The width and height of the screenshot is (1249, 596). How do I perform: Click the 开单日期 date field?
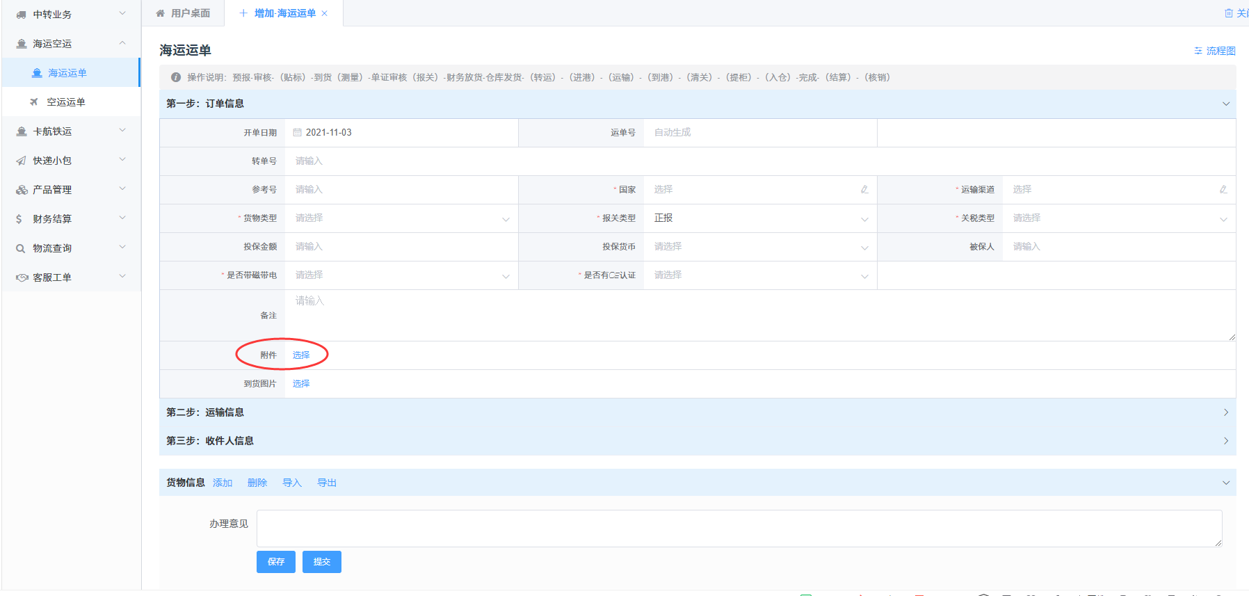(402, 133)
